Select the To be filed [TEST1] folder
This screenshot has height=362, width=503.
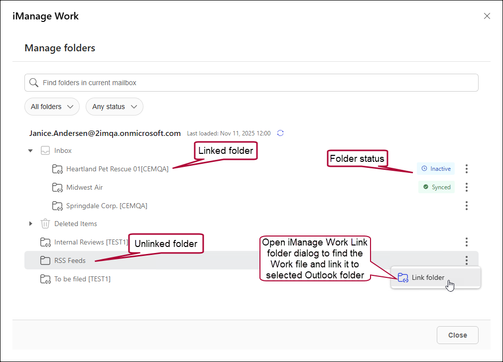tap(82, 279)
